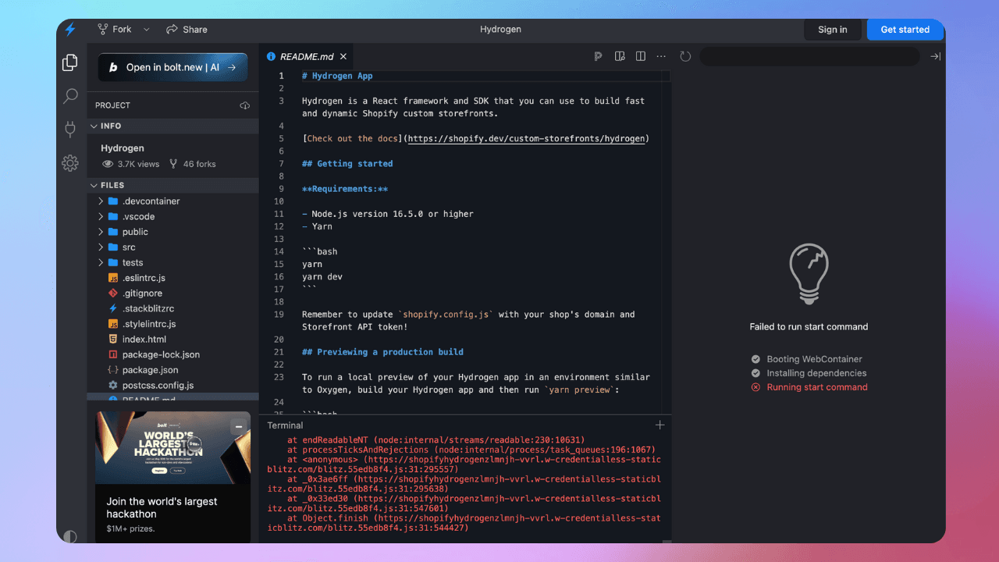
Task: Click the Failed to run start command message
Action: 809,327
